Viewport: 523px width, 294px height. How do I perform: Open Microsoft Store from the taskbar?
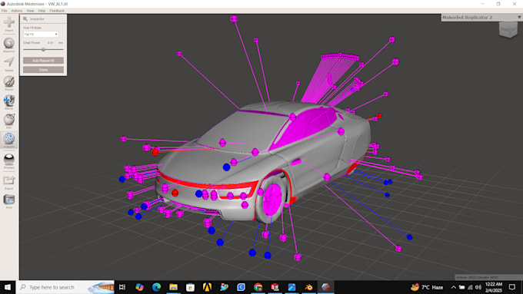point(190,287)
